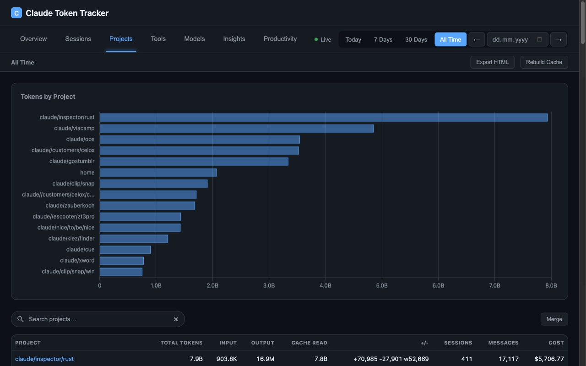This screenshot has height=366, width=586.
Task: Open the Models tab
Action: (195, 39)
